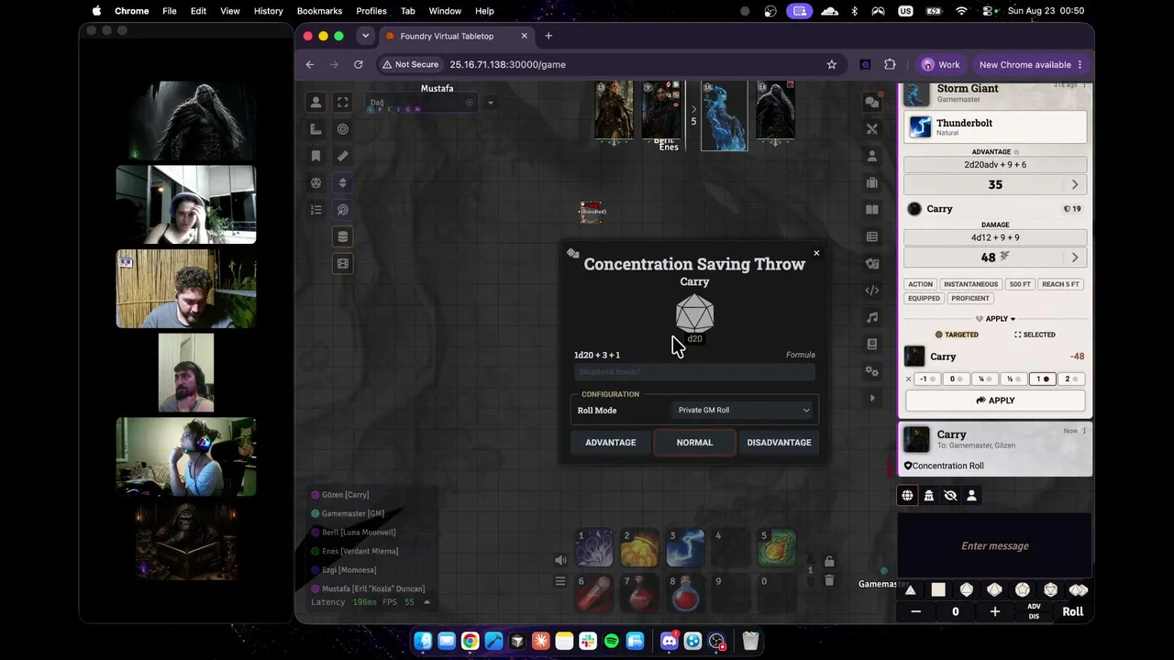Set damage multiplier to 1
The image size is (1174, 660).
pyautogui.click(x=1042, y=379)
